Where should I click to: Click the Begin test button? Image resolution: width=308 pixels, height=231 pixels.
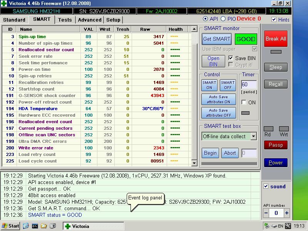[x=210, y=153]
